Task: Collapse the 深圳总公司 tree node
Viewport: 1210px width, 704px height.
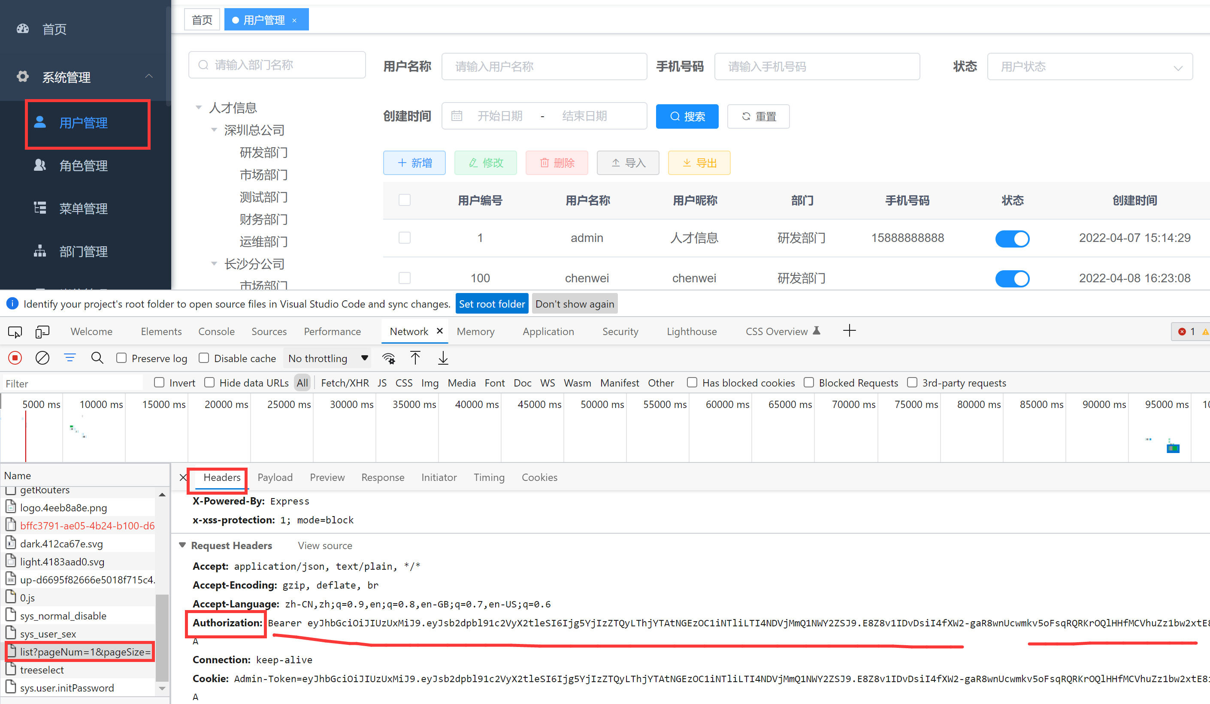Action: click(214, 130)
